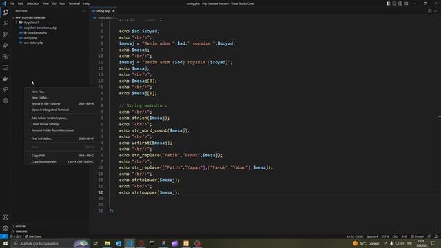Click the Prettier status bar item
This screenshot has height=248, width=441.
pyautogui.click(x=418, y=236)
